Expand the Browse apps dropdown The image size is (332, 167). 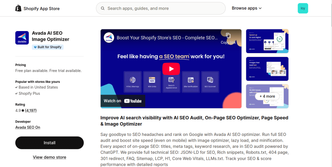coord(247,8)
